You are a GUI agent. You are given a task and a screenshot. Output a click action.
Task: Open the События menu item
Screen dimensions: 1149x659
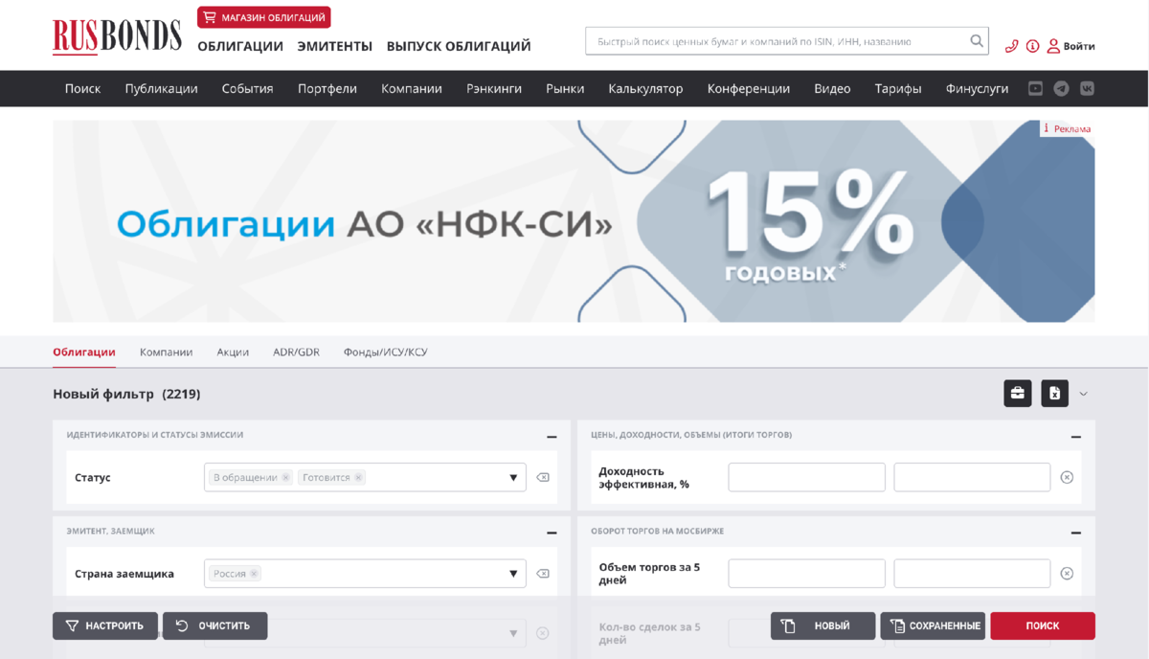coord(247,88)
